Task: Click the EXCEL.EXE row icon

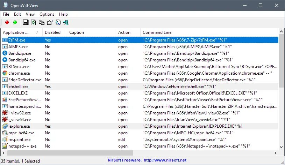Action: tap(5, 93)
